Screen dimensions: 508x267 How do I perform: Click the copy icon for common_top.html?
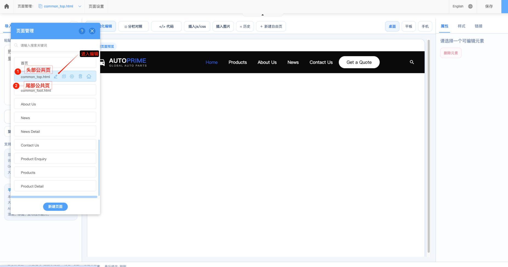point(64,77)
